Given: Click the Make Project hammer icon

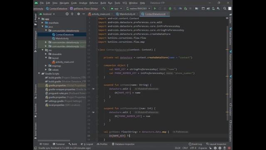Looking at the screenshot, I should pyautogui.click(x=104, y=8).
